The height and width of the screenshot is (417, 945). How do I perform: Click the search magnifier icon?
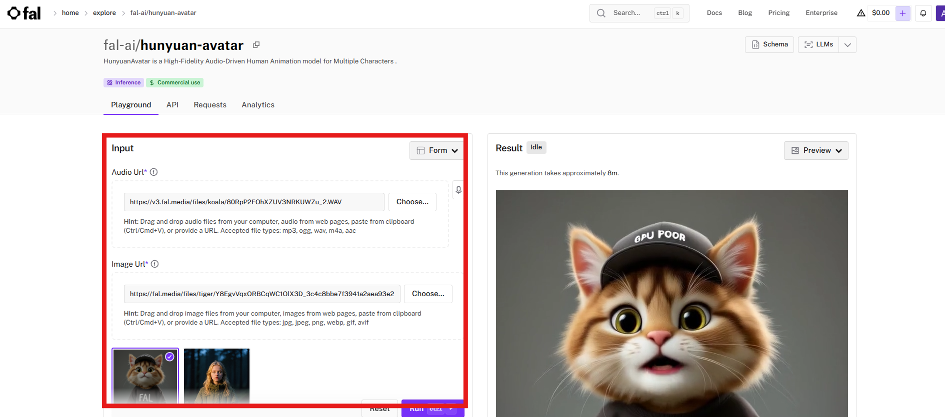601,13
